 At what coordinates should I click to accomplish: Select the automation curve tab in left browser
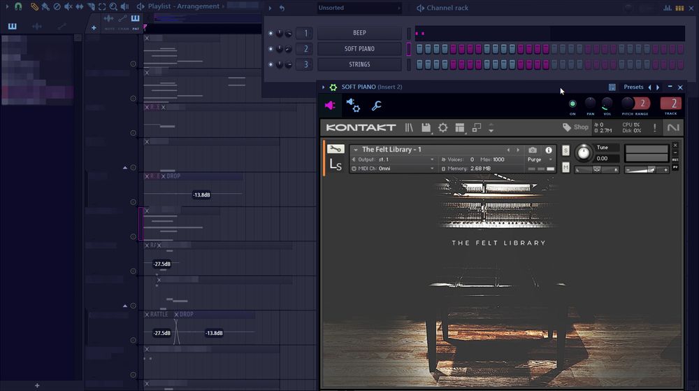pos(62,27)
